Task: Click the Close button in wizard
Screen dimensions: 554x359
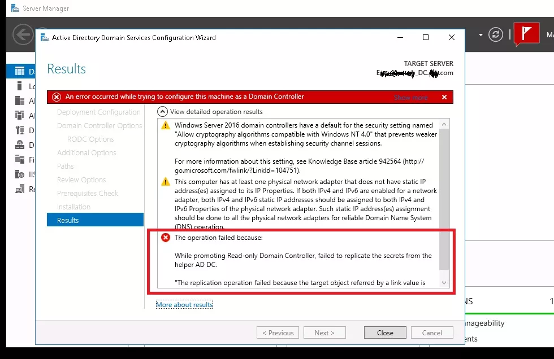Action: click(385, 332)
